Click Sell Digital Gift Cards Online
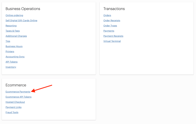The image size is (196, 124). 21,21
